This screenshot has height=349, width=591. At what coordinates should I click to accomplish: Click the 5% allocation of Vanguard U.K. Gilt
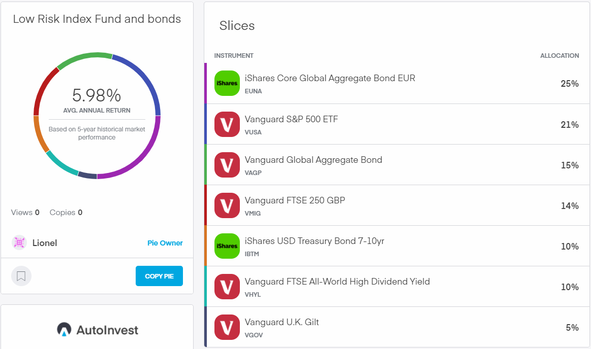(x=572, y=328)
